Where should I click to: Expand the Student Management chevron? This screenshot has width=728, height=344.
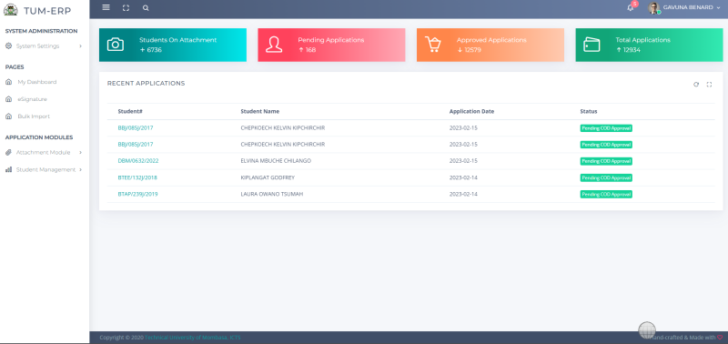tap(80, 169)
